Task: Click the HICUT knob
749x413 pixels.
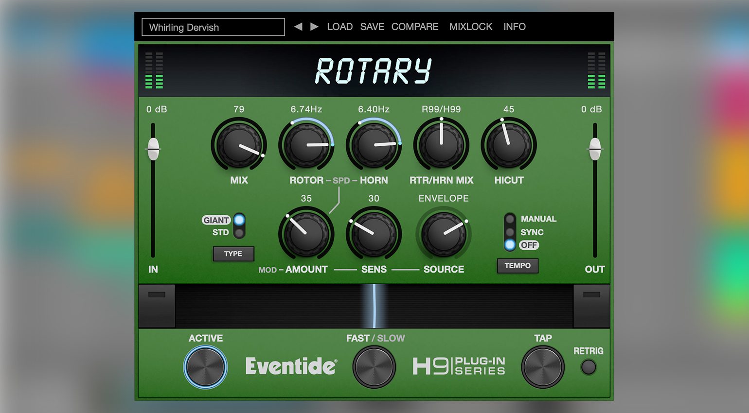Action: click(x=509, y=145)
